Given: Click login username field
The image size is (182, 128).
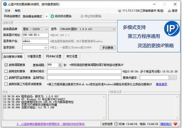Looking at the screenshot, I should click(35, 41).
